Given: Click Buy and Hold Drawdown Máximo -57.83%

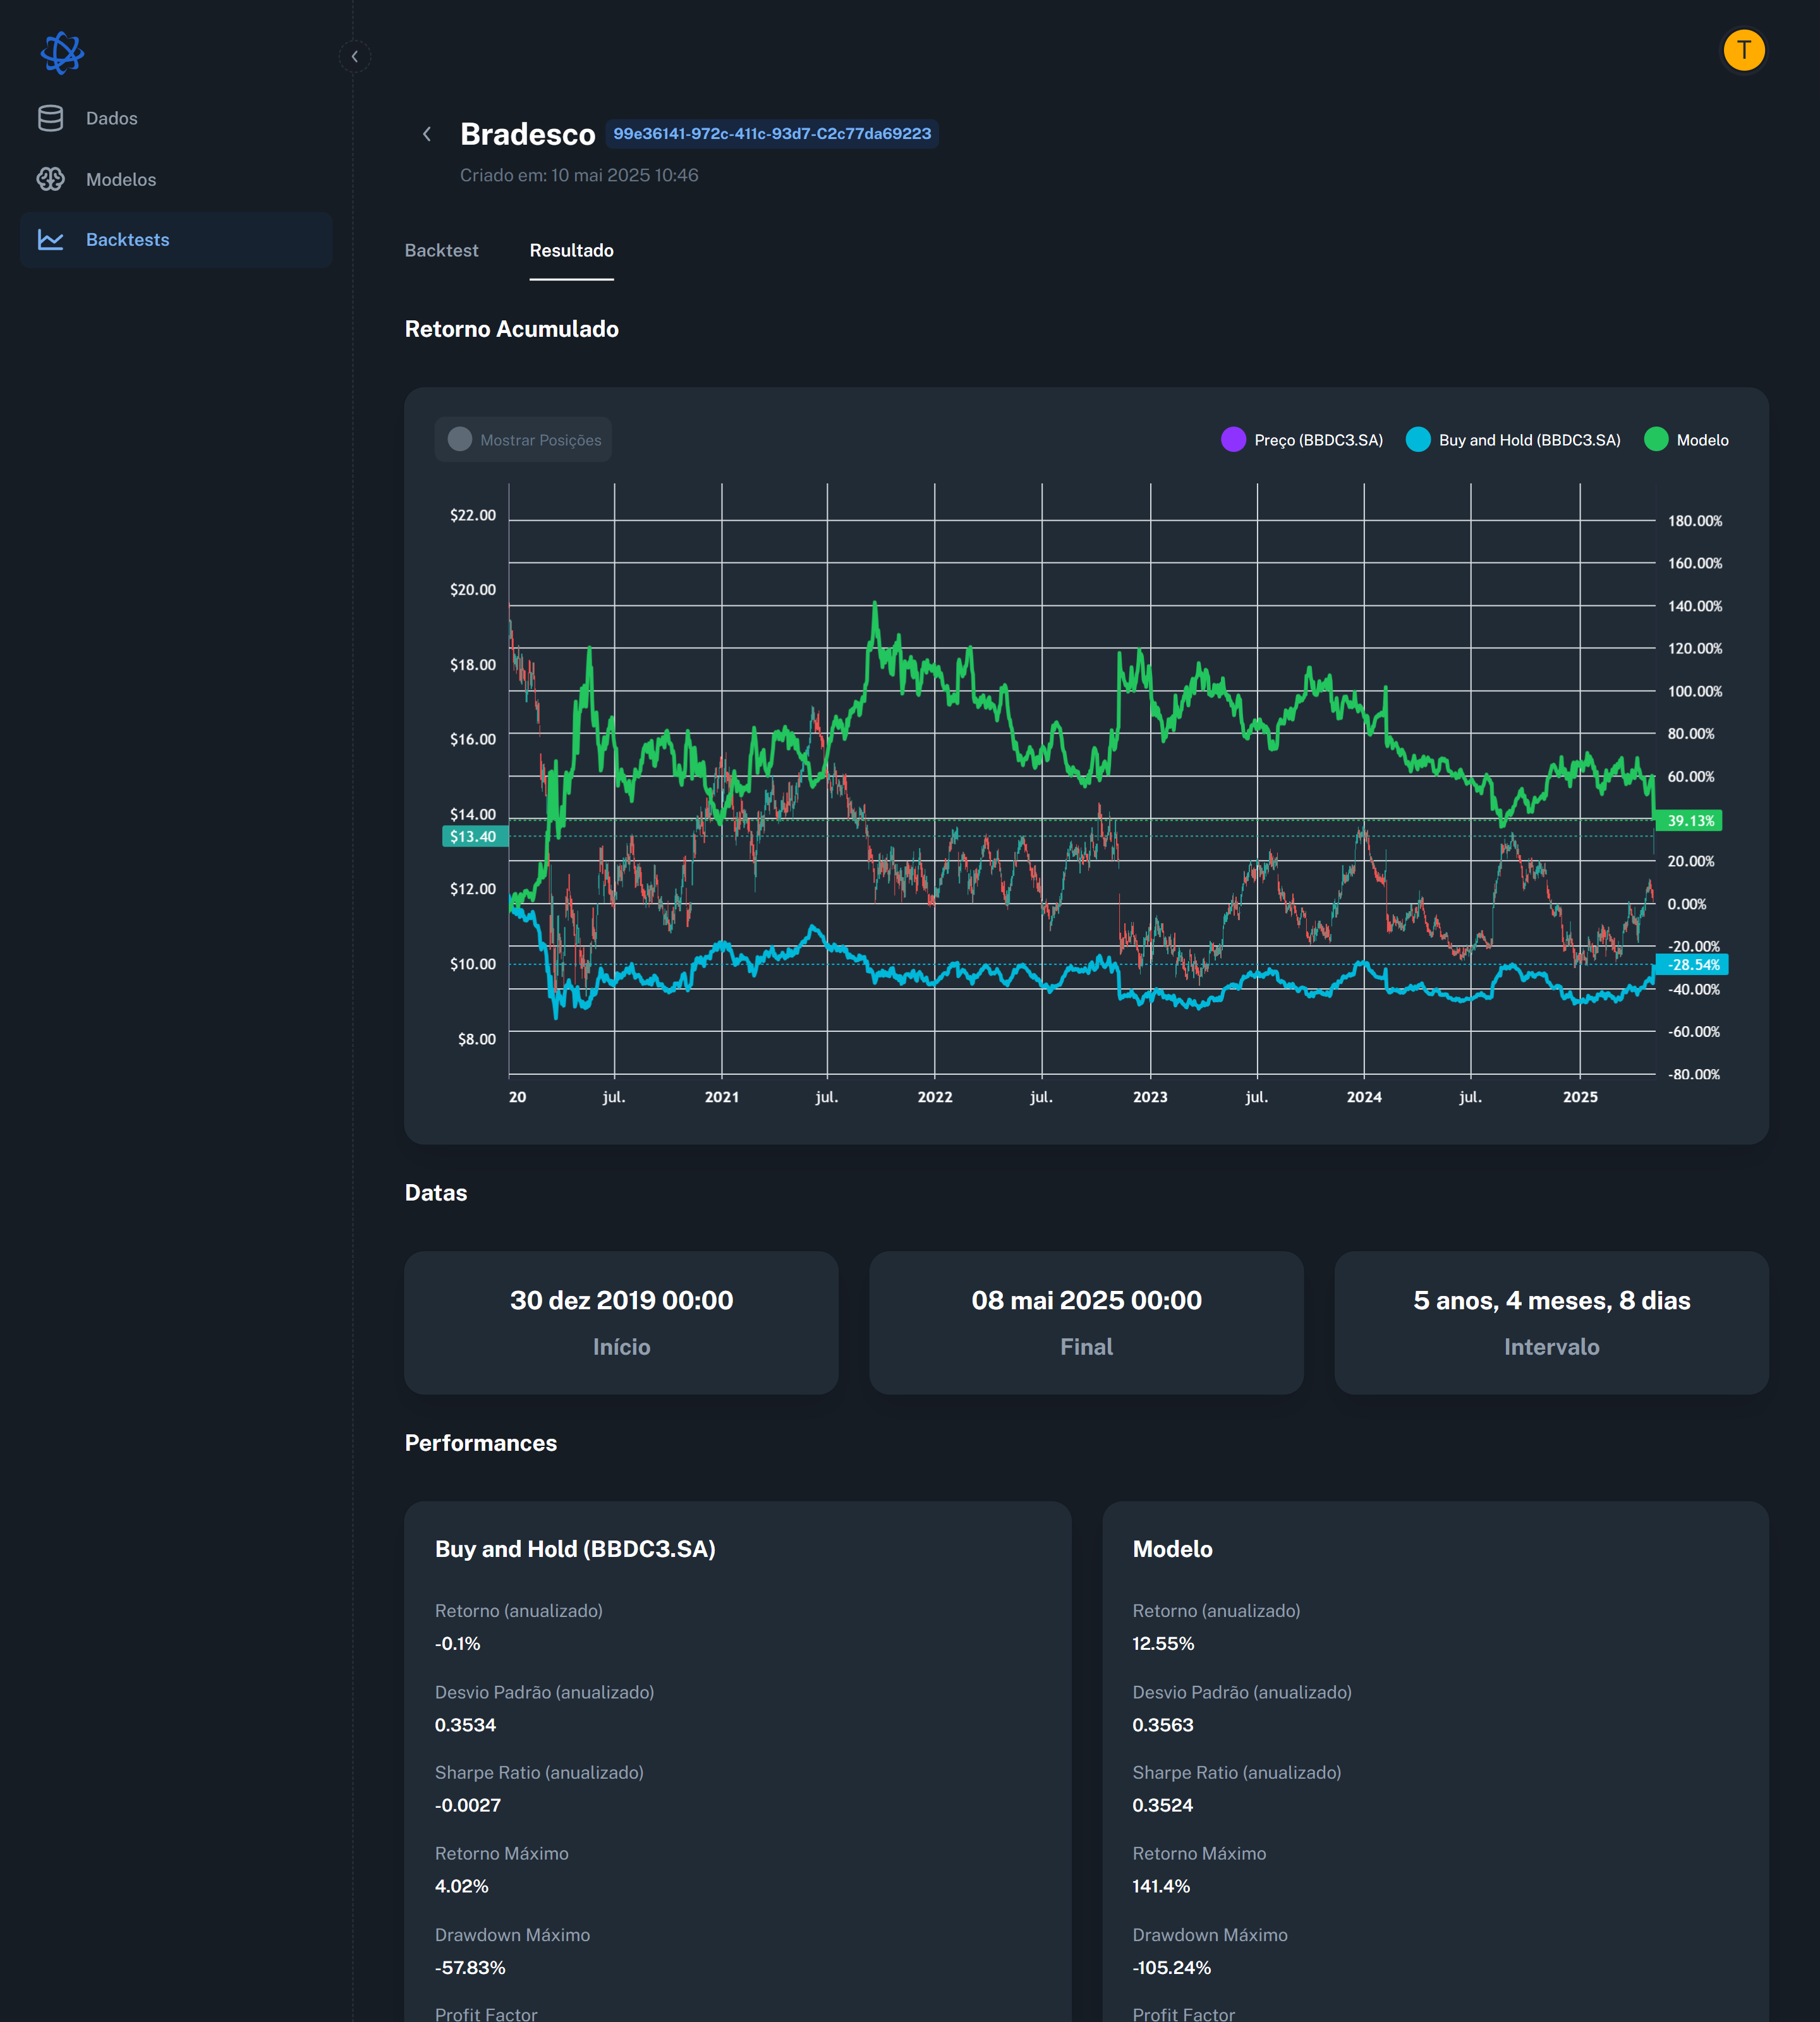Looking at the screenshot, I should (x=470, y=1968).
